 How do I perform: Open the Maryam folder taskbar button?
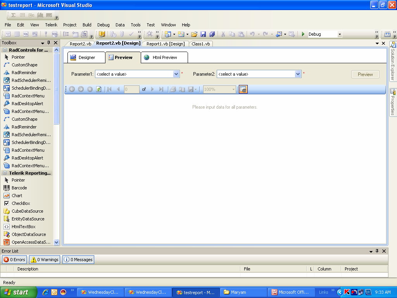coord(243,292)
